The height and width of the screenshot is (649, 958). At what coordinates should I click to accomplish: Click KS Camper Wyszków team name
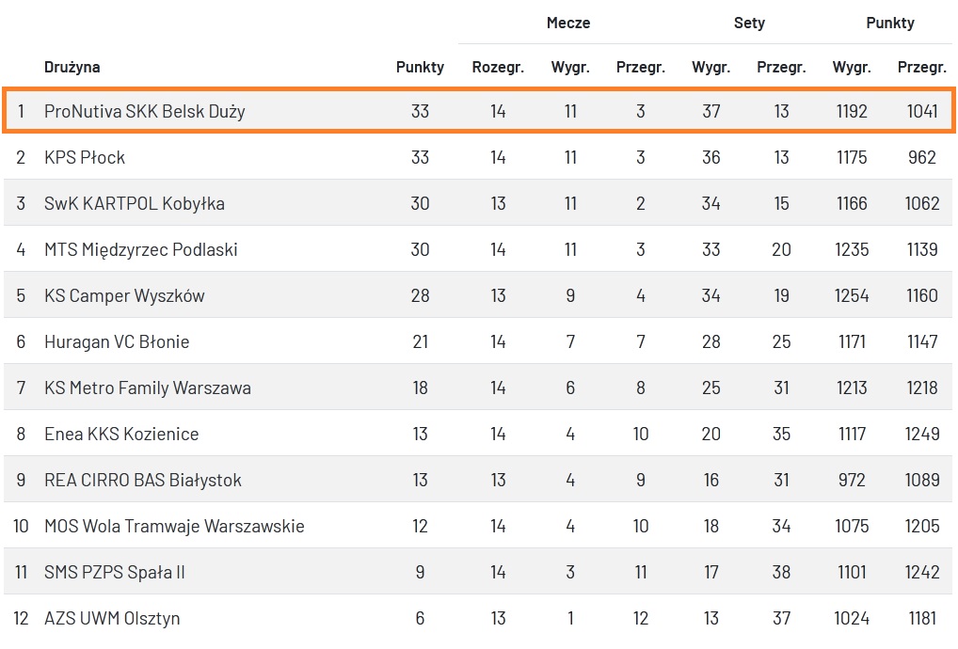(124, 295)
